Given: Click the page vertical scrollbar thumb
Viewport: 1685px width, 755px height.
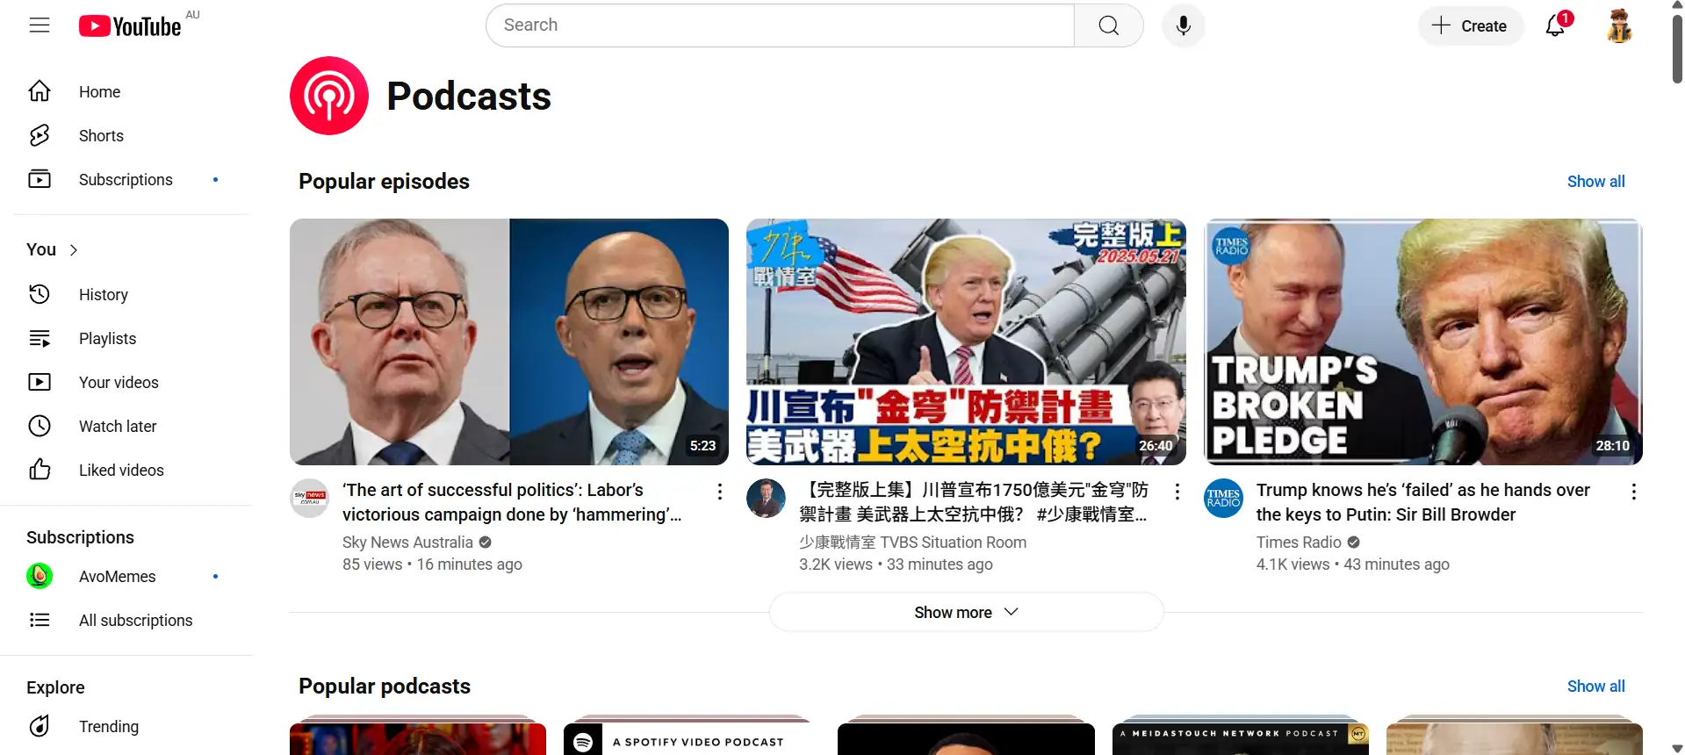Looking at the screenshot, I should (x=1677, y=48).
